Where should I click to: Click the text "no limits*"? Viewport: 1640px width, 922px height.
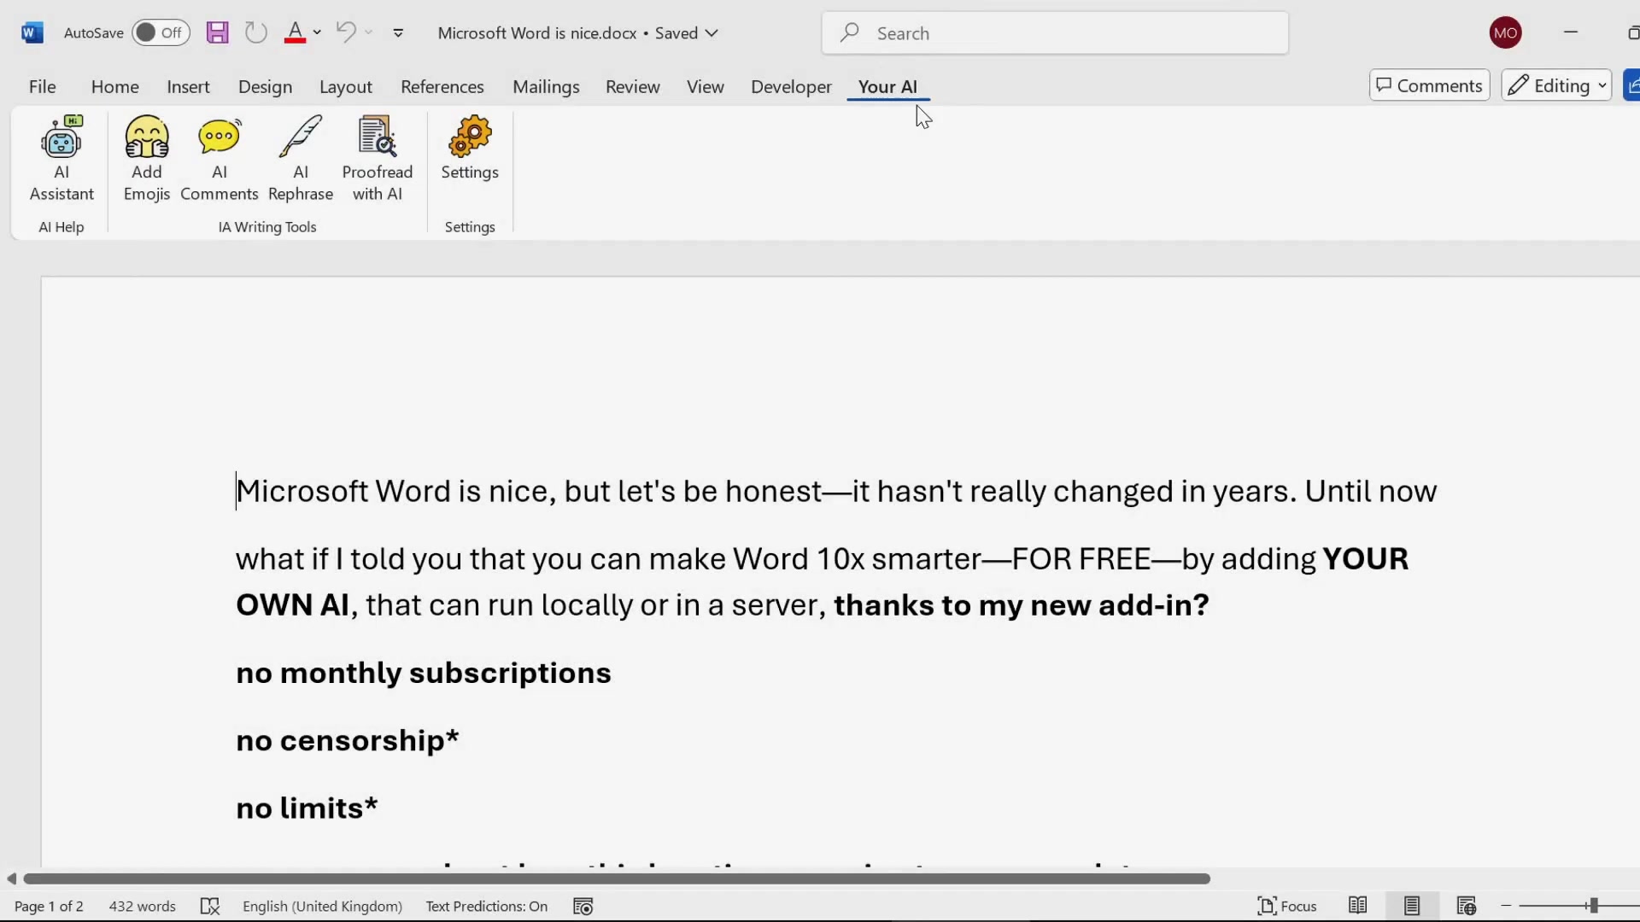pos(307,808)
